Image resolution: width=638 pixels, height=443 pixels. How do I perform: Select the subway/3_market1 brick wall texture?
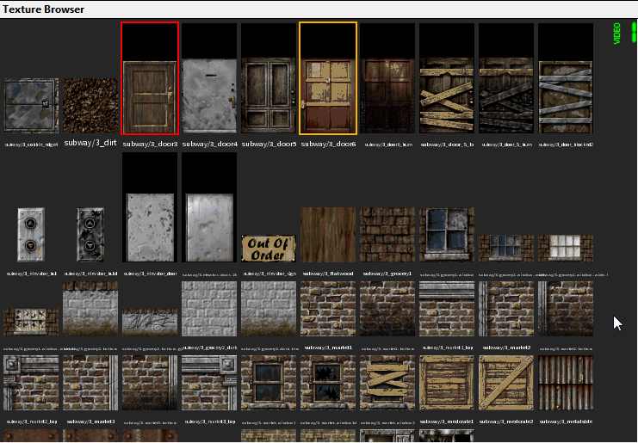coord(328,309)
